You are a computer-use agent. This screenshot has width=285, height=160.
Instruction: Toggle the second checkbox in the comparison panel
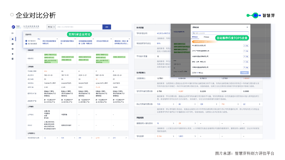pos(26,44)
